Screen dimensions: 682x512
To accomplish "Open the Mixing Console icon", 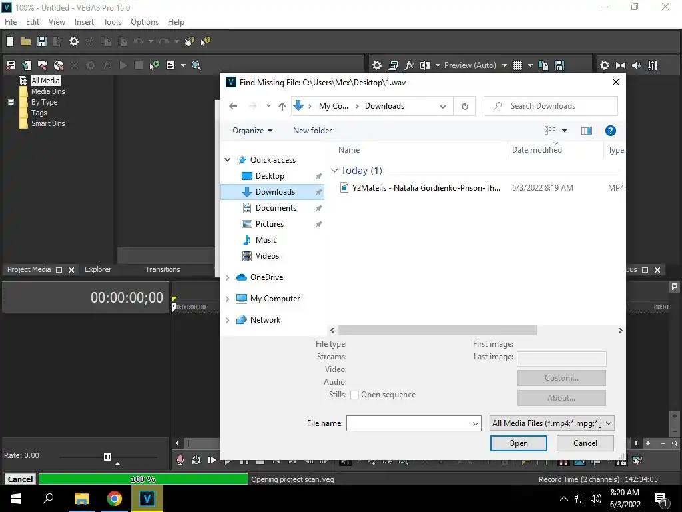I will [653, 65].
